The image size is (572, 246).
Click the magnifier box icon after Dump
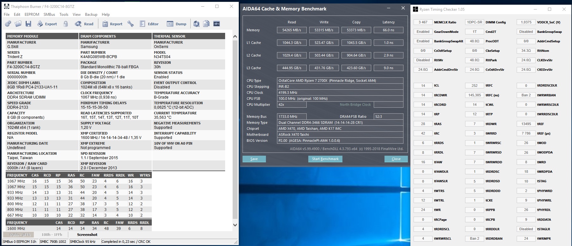196,24
